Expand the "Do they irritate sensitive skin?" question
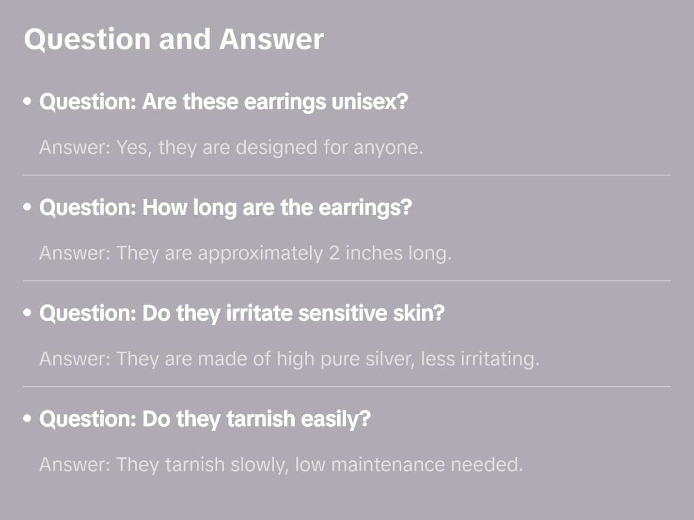This screenshot has width=694, height=520. coord(242,313)
